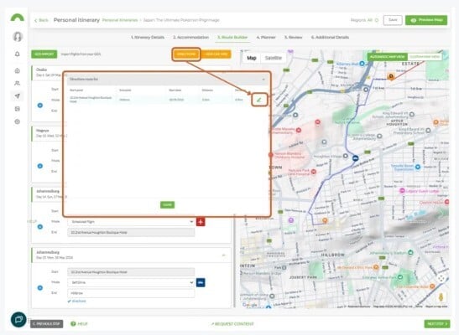Click the orange Directions button
This screenshot has width=459, height=335.
[186, 54]
